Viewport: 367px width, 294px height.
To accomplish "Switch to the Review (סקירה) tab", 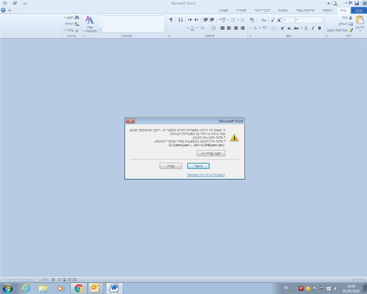I will 241,10.
